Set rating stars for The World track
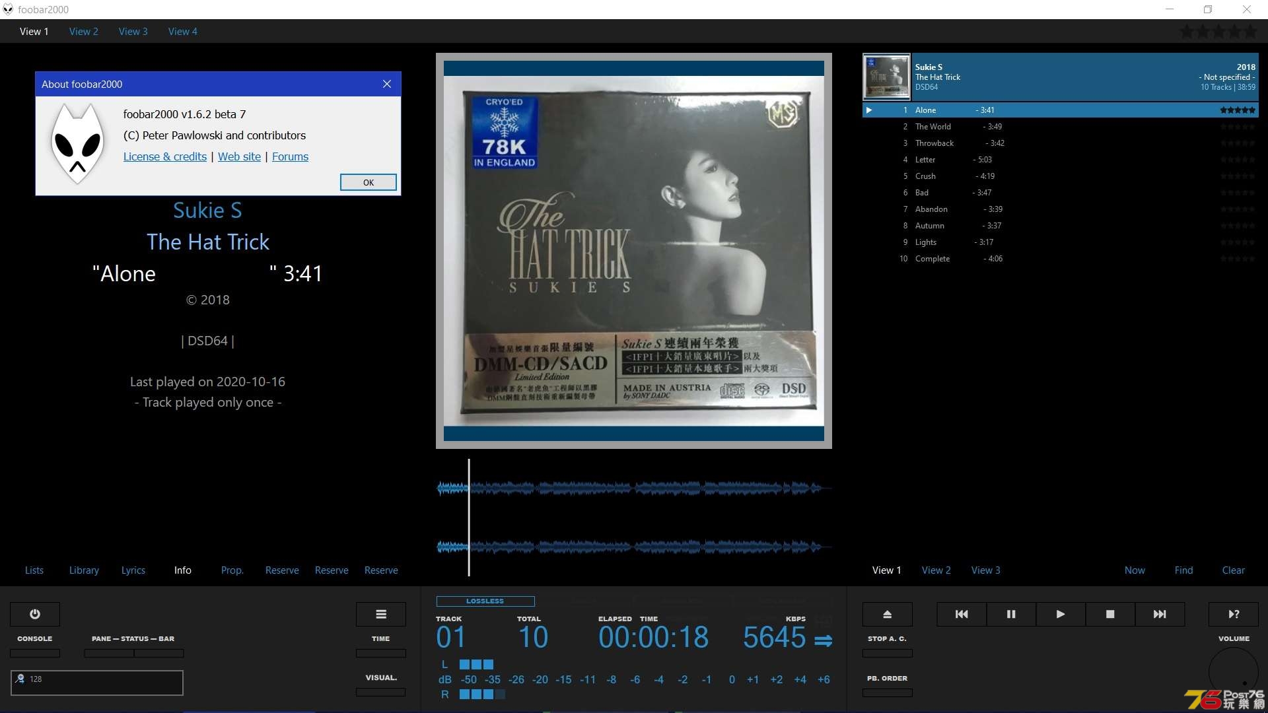This screenshot has height=713, width=1268. (x=1238, y=127)
